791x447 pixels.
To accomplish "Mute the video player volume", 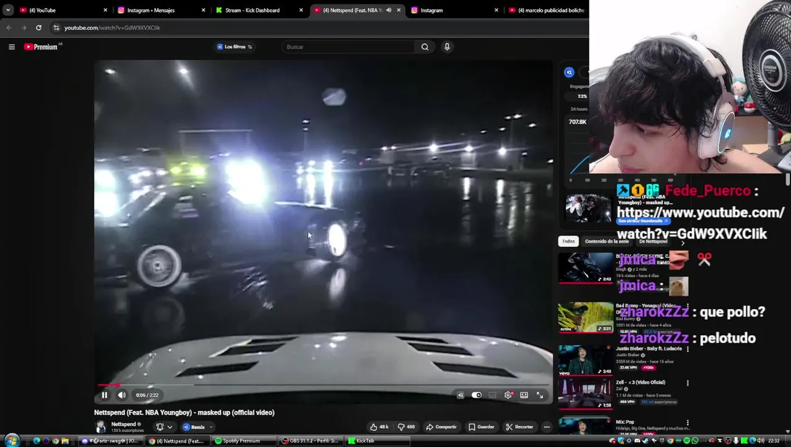I will (x=122, y=395).
